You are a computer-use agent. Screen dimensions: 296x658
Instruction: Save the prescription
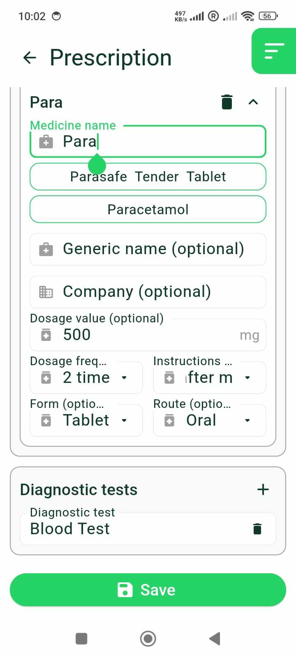tap(148, 590)
